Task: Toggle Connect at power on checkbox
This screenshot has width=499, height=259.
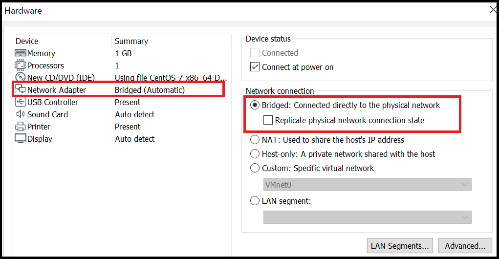Action: click(255, 67)
